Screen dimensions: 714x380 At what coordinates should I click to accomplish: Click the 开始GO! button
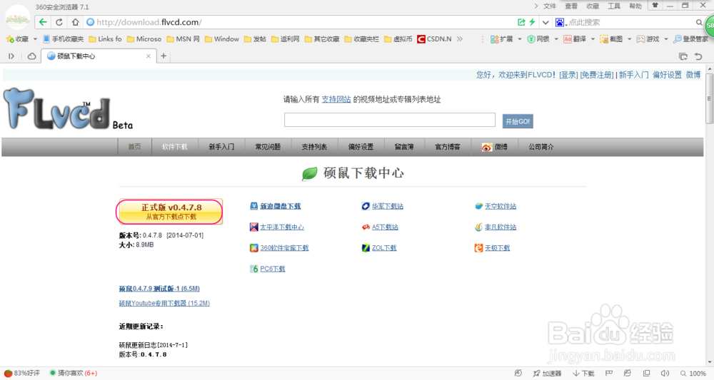pos(518,121)
